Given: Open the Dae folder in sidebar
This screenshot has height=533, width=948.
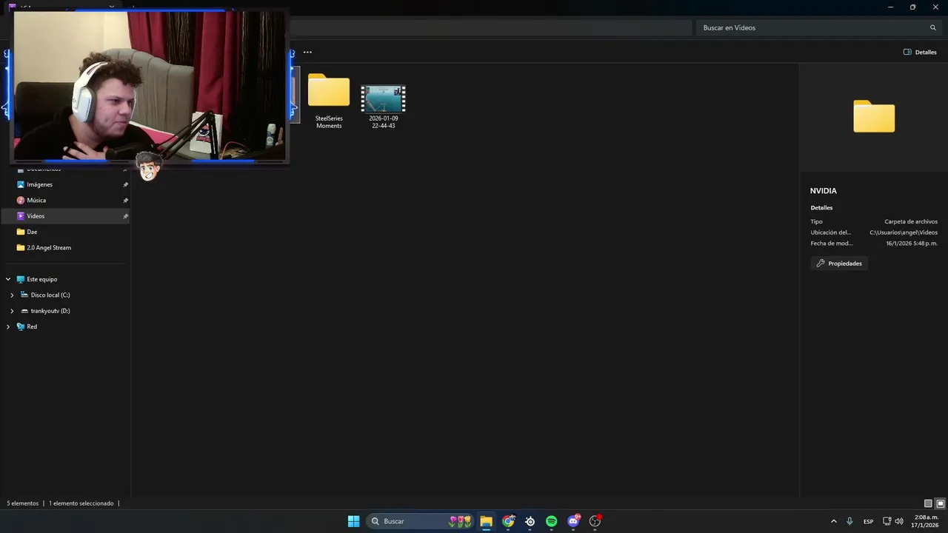Looking at the screenshot, I should click(x=66, y=232).
